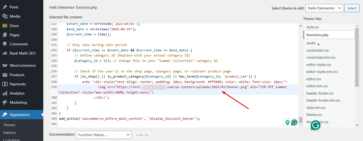This screenshot has height=141, width=363.
Task: Open editor-styles.min.css file
Action: click(x=322, y=72)
